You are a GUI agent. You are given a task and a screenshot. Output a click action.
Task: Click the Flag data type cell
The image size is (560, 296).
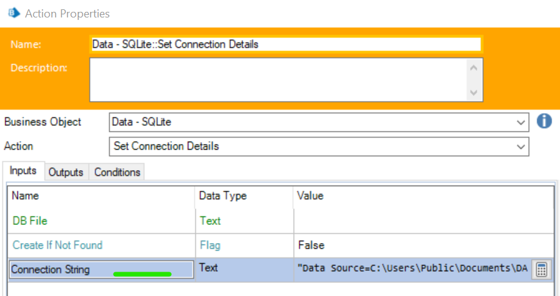pos(244,246)
